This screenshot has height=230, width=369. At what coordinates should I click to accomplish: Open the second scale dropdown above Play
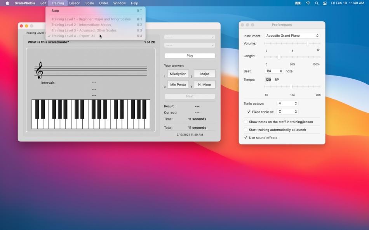[190, 45]
